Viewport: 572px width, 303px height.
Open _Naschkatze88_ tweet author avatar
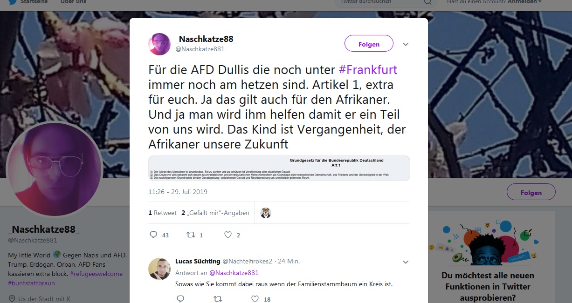click(x=159, y=44)
